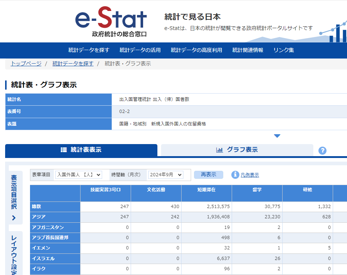Open the 凡例表示 link
The width and height of the screenshot is (347, 275).
(x=250, y=175)
